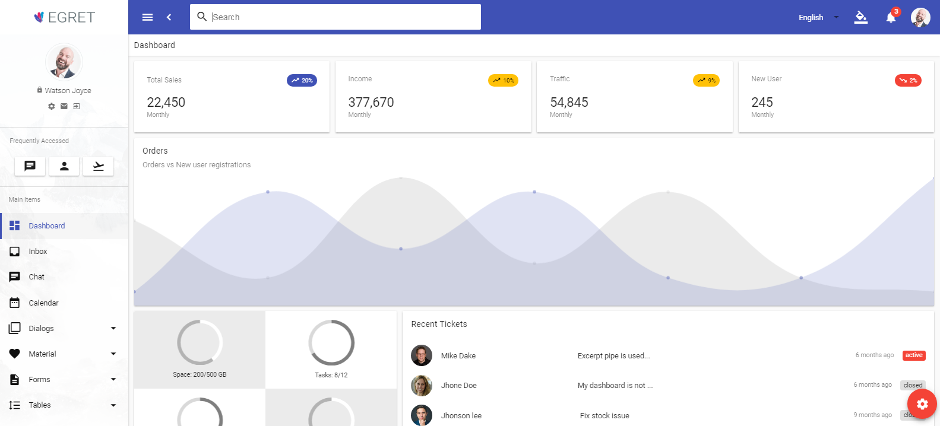Screen dimensions: 940x426
Task: Click the search magnifier icon
Action: coord(202,17)
